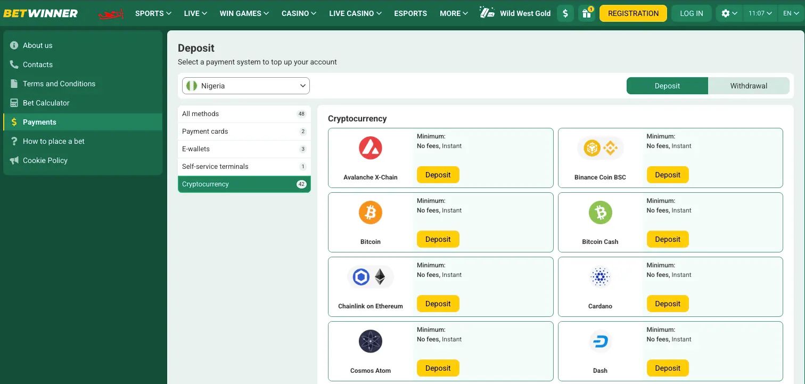Select the orange Bitcoin logo
This screenshot has width=805, height=384.
pos(371,213)
